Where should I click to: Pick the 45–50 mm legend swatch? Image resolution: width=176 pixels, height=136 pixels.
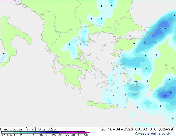pyautogui.click(x=82, y=132)
